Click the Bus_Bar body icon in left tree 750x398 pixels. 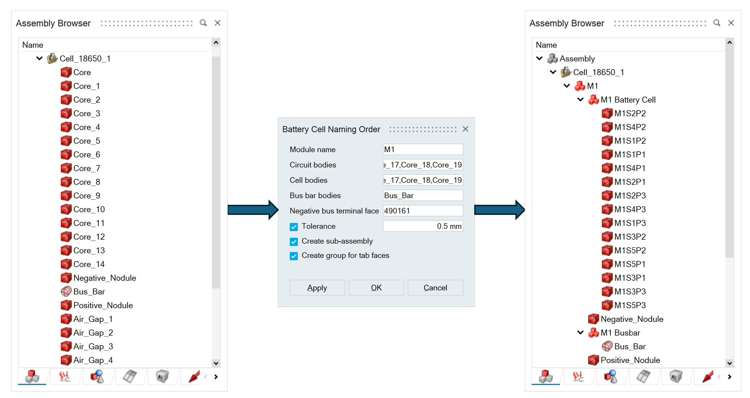(x=66, y=291)
